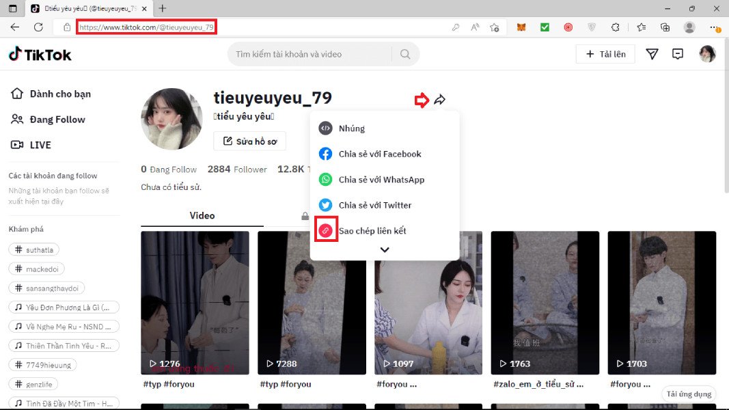Viewport: 729px width, 410px height.
Task: Open the inbox notifications icon
Action: tap(678, 53)
